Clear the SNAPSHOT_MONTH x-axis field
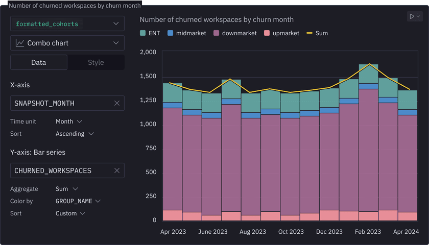This screenshot has height=245, width=429. coord(116,103)
